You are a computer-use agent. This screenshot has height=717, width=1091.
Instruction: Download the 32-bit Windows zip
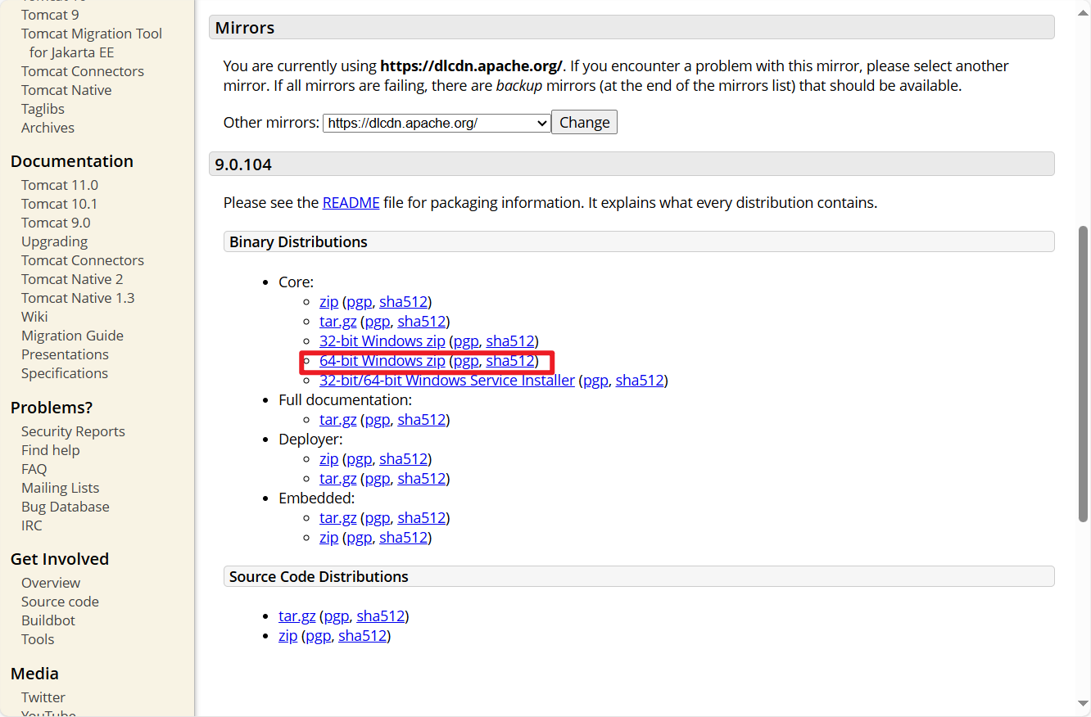pos(383,341)
